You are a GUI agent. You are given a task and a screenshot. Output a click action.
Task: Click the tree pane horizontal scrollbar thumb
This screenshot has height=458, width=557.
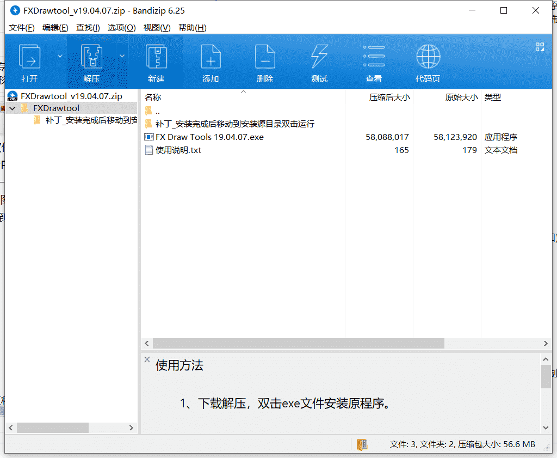(x=53, y=428)
